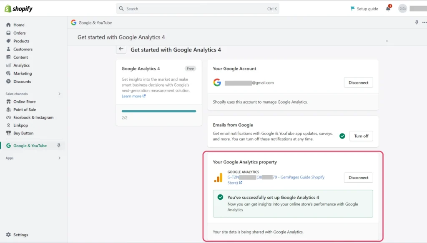Image resolution: width=427 pixels, height=243 pixels.
Task: Expand the Apps section
Action: coord(59,158)
